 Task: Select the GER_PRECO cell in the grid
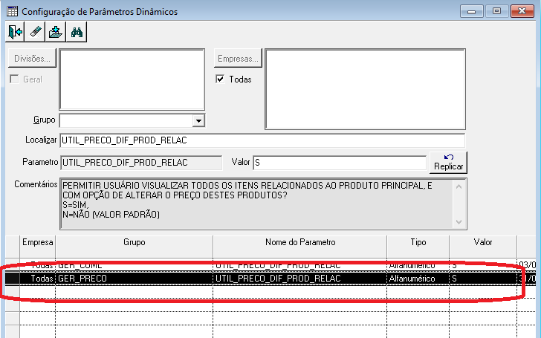click(135, 279)
